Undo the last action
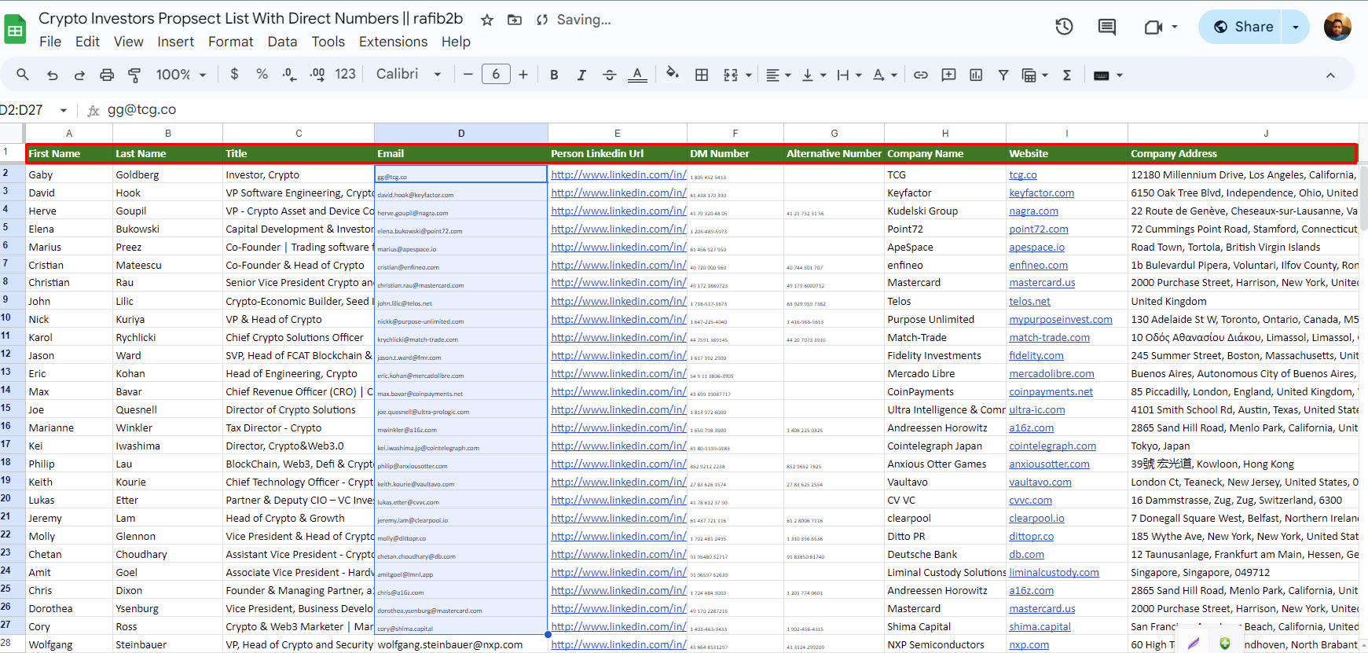Screen dimensions: 1368x653 (53, 75)
